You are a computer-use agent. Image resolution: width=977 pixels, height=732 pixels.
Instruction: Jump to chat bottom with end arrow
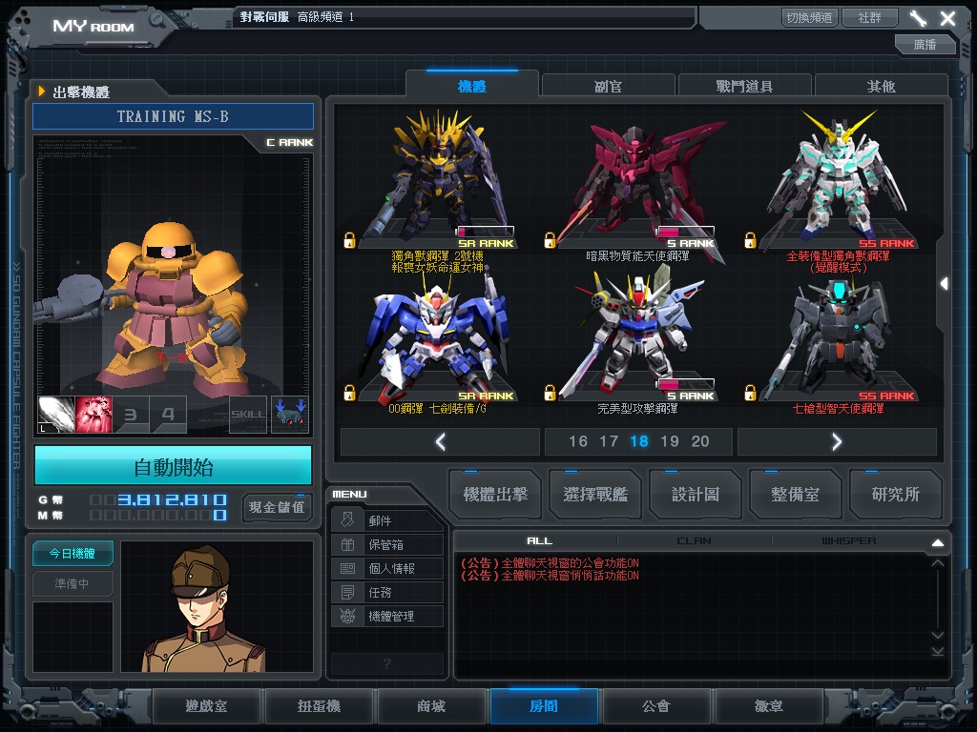[938, 651]
